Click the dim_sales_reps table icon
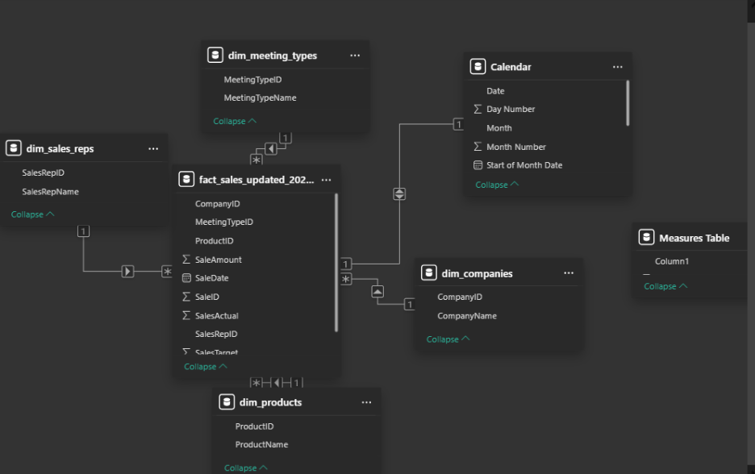The width and height of the screenshot is (755, 474). [14, 148]
